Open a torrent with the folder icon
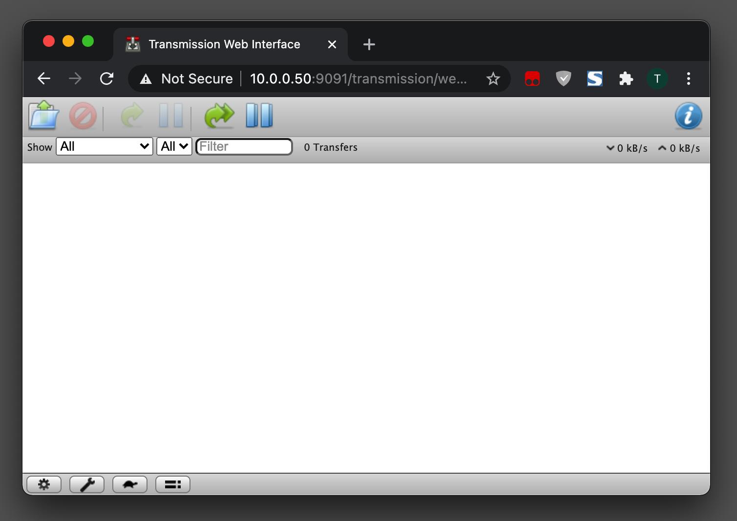Screen dimensions: 737x521 [44, 115]
